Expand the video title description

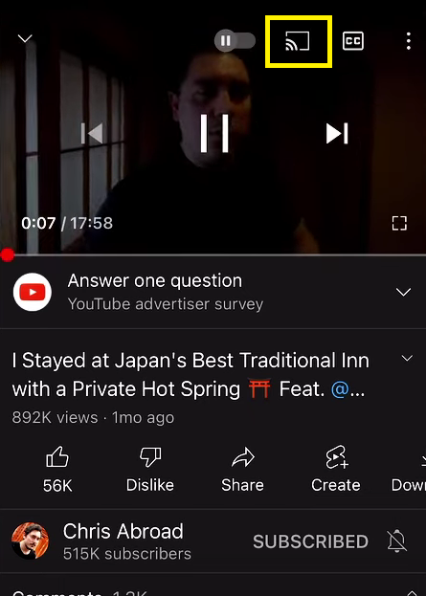[x=407, y=358]
